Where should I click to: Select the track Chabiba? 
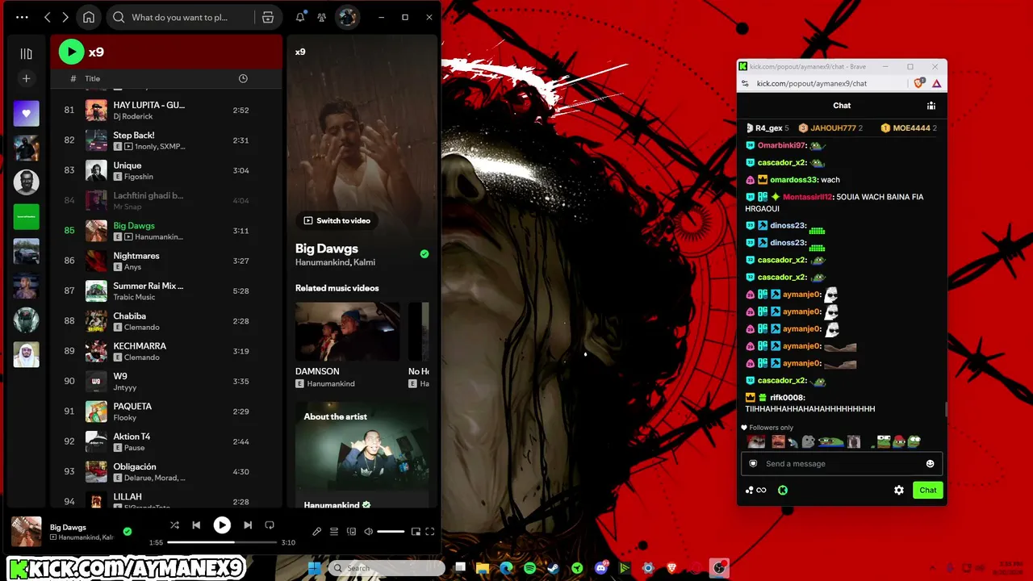click(x=166, y=321)
